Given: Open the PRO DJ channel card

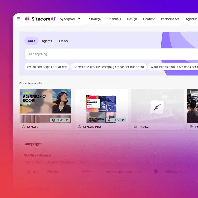Looking at the screenshot, I should (157, 109).
